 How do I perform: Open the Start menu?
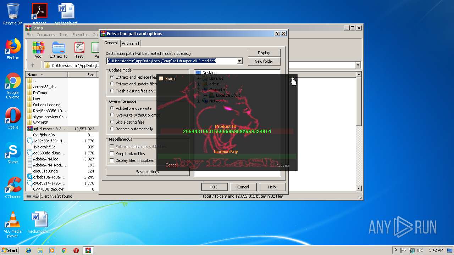[x=10, y=250]
